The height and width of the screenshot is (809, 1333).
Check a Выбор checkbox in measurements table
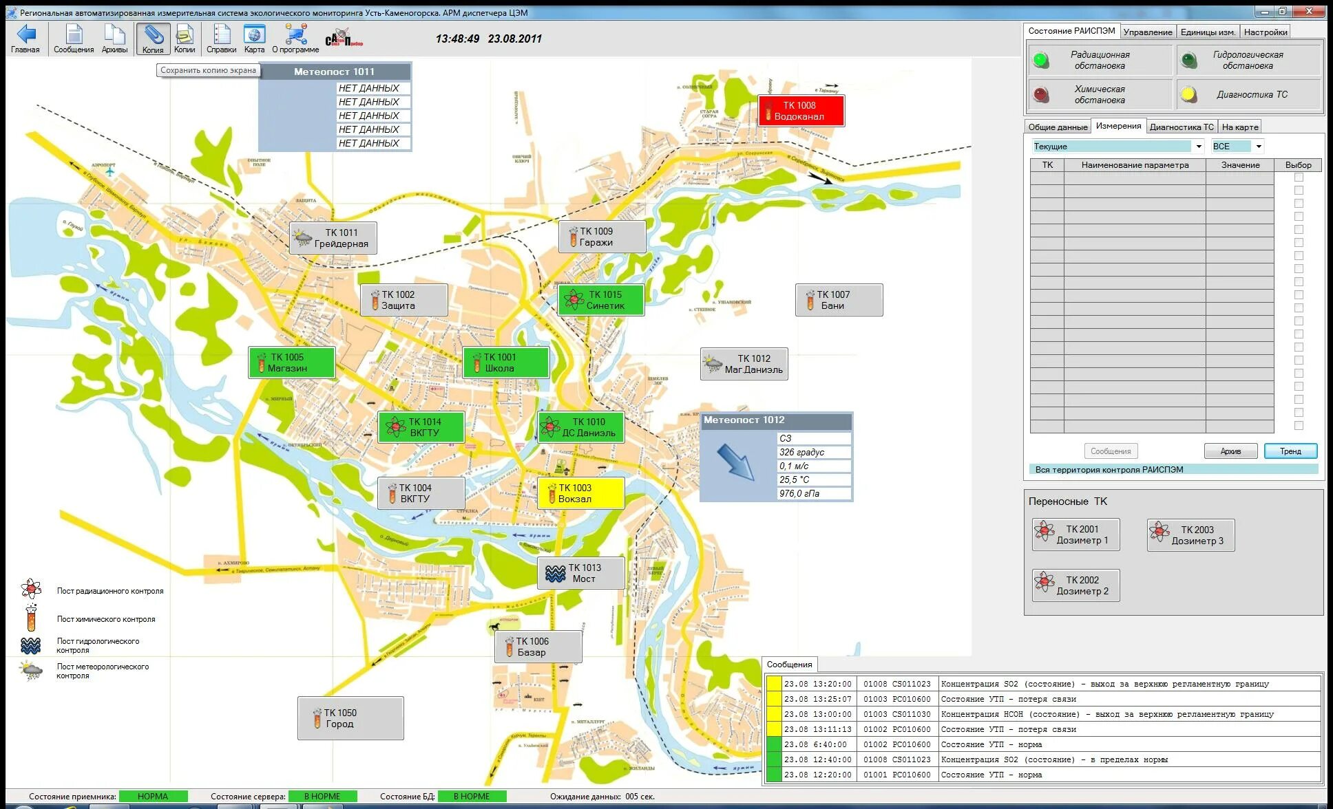pyautogui.click(x=1299, y=183)
